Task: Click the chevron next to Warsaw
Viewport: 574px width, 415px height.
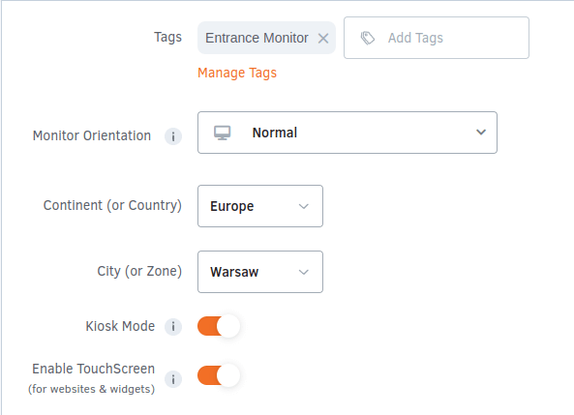Action: click(x=304, y=272)
